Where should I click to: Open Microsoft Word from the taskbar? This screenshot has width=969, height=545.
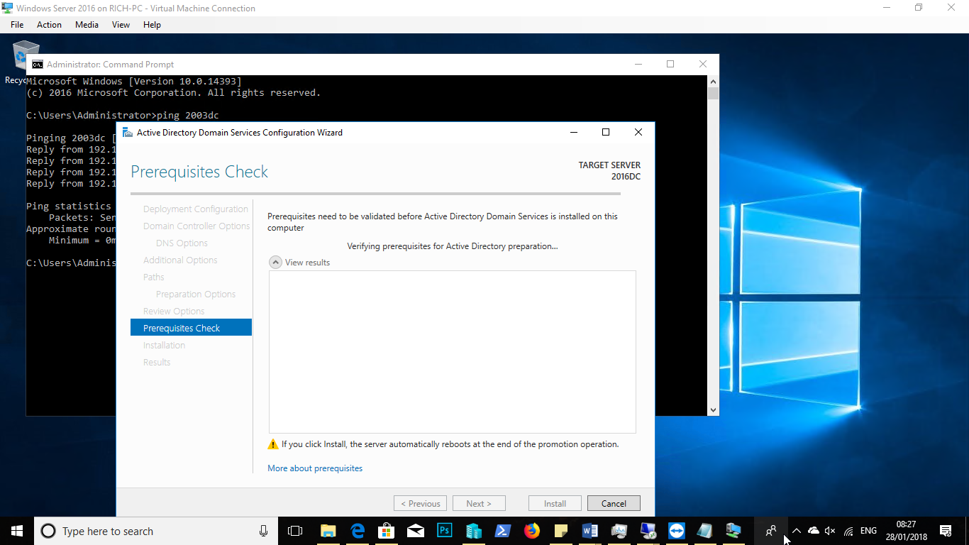(589, 531)
